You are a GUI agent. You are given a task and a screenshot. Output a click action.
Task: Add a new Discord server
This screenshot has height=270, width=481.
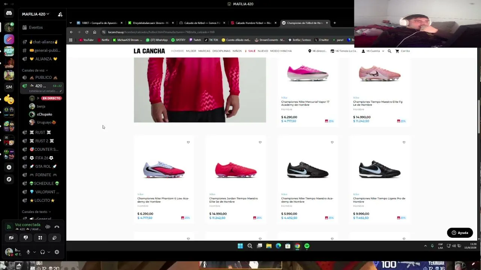pos(9,167)
